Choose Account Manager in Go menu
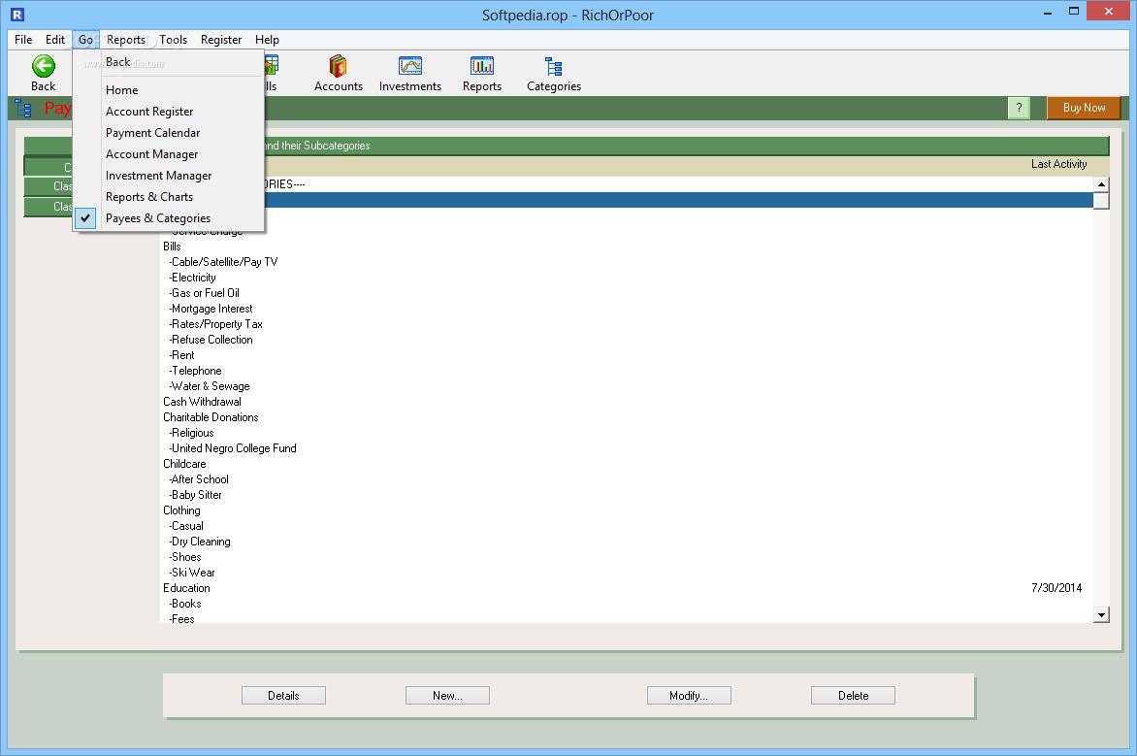The height and width of the screenshot is (756, 1137). (168, 153)
